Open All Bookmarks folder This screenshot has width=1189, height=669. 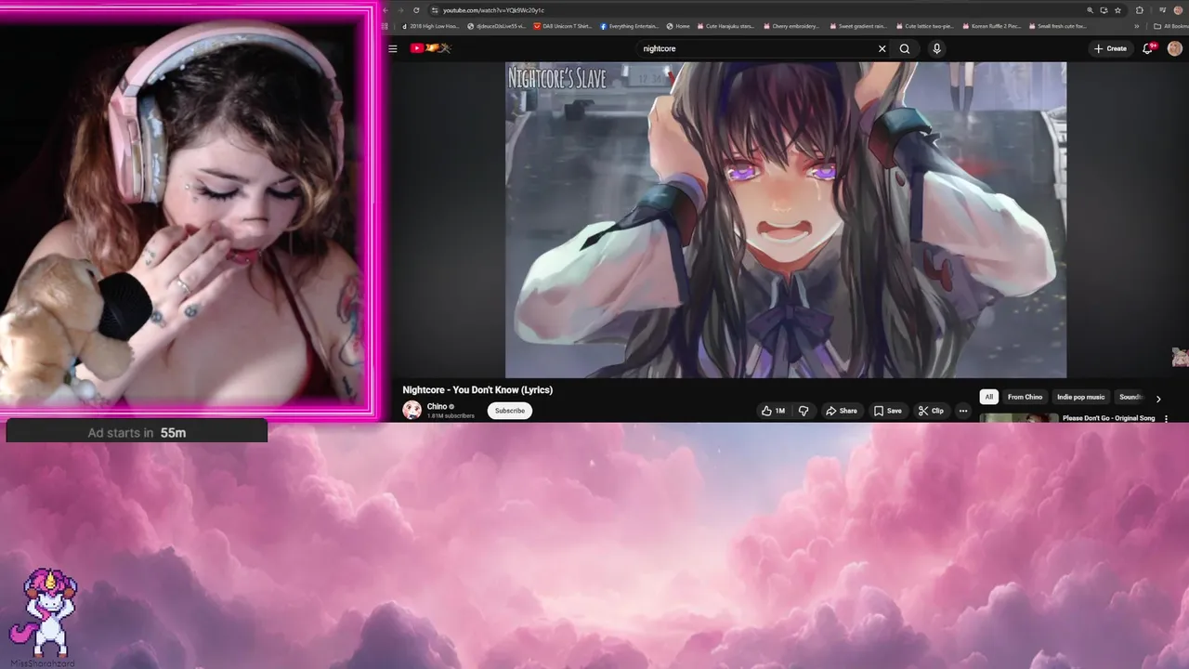[1170, 26]
